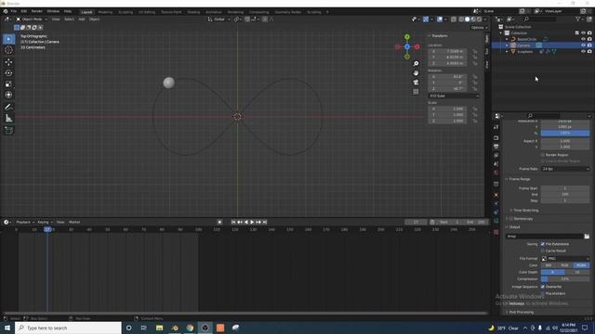The width and height of the screenshot is (595, 334).
Task: Select the Cursor tool in toolbar
Action: click(8, 50)
